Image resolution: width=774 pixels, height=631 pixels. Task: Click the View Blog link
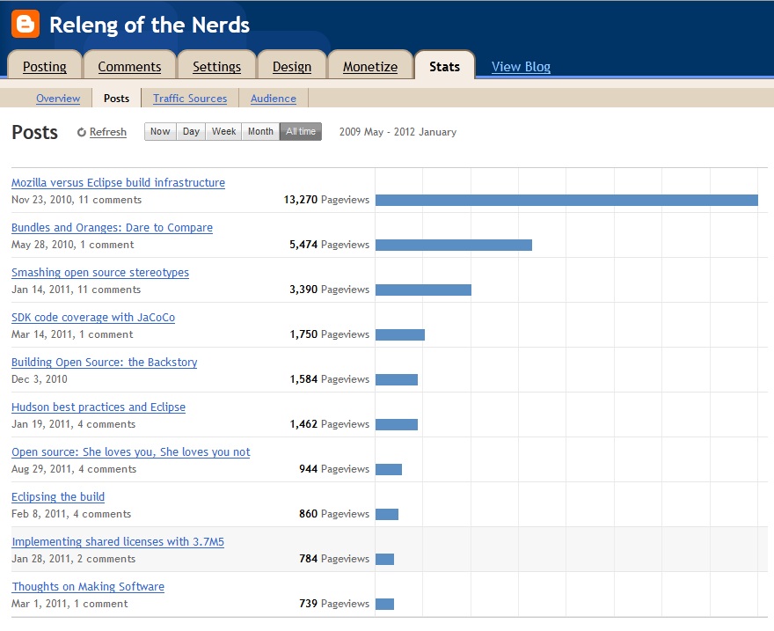click(521, 67)
